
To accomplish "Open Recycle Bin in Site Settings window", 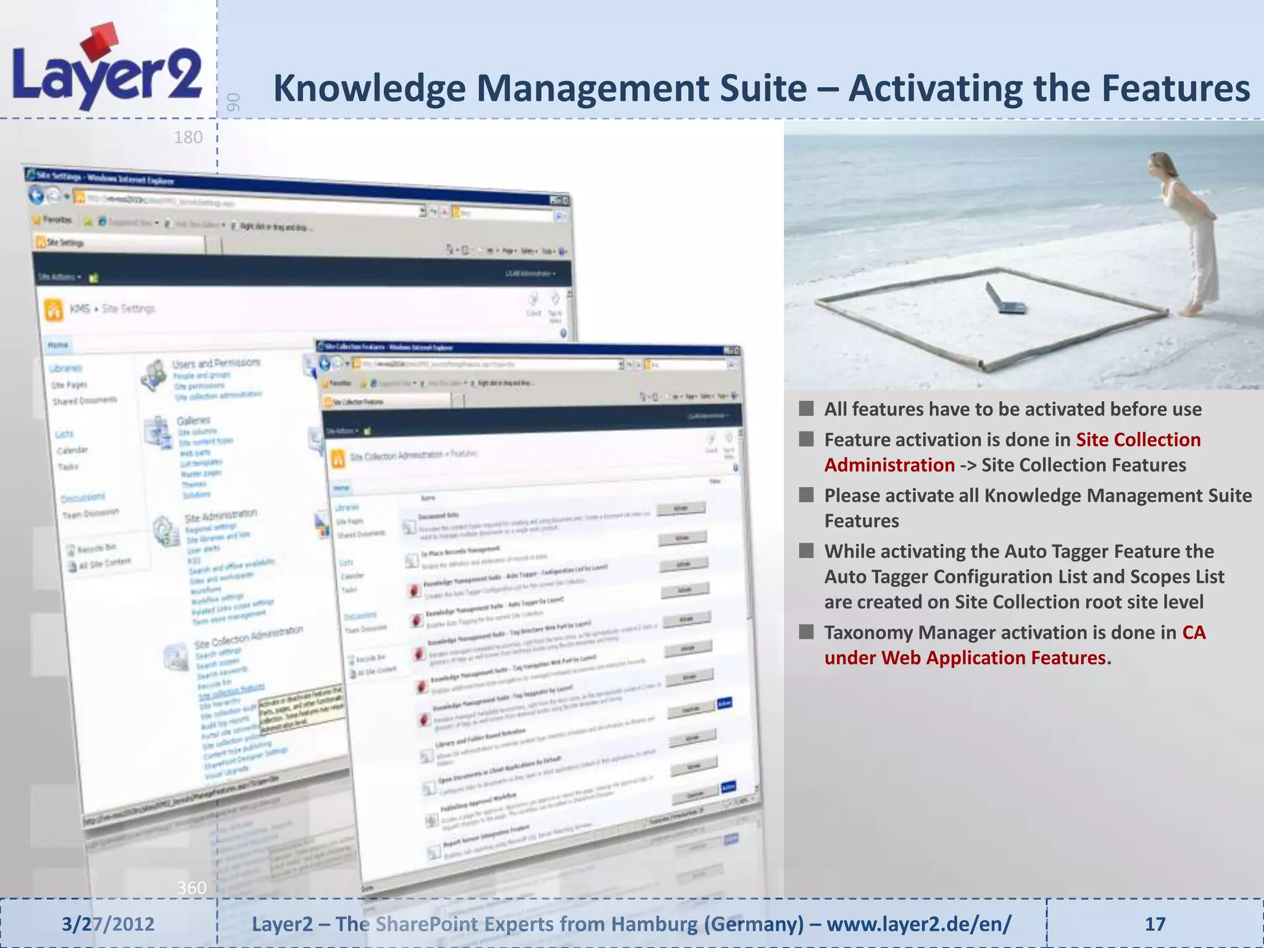I will click(x=91, y=548).
